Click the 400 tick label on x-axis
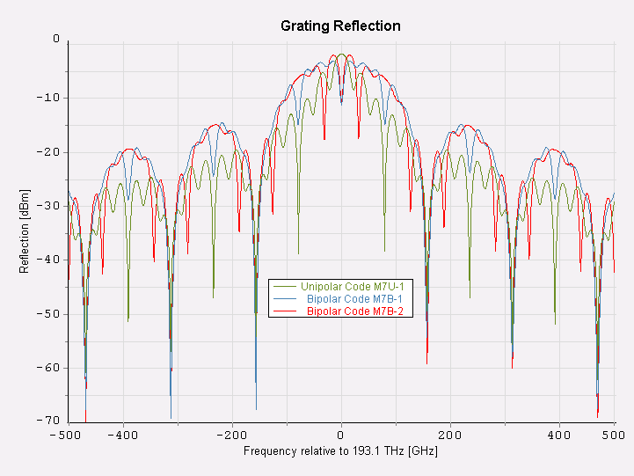 (559, 435)
